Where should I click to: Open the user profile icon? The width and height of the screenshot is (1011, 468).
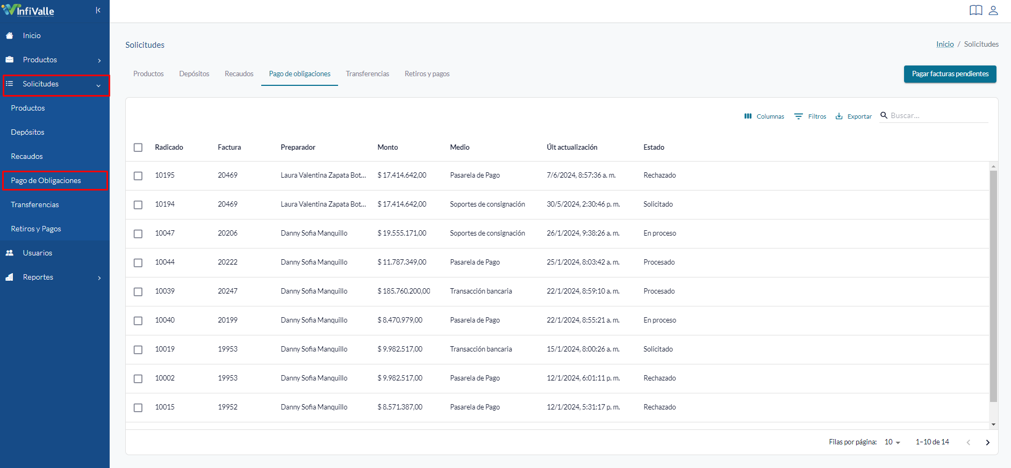(x=993, y=10)
